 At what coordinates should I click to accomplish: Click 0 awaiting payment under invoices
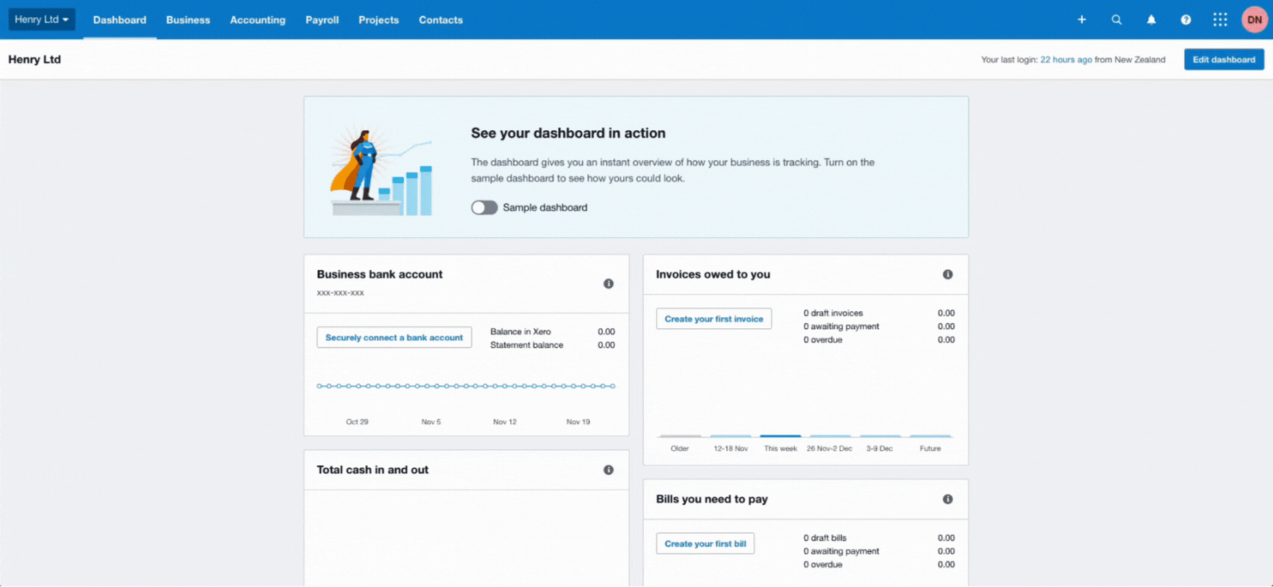click(x=841, y=327)
